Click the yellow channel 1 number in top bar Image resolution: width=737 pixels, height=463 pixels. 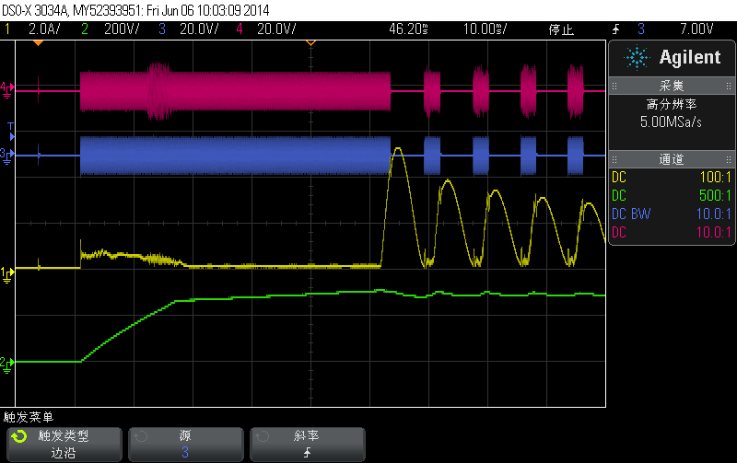(x=7, y=29)
